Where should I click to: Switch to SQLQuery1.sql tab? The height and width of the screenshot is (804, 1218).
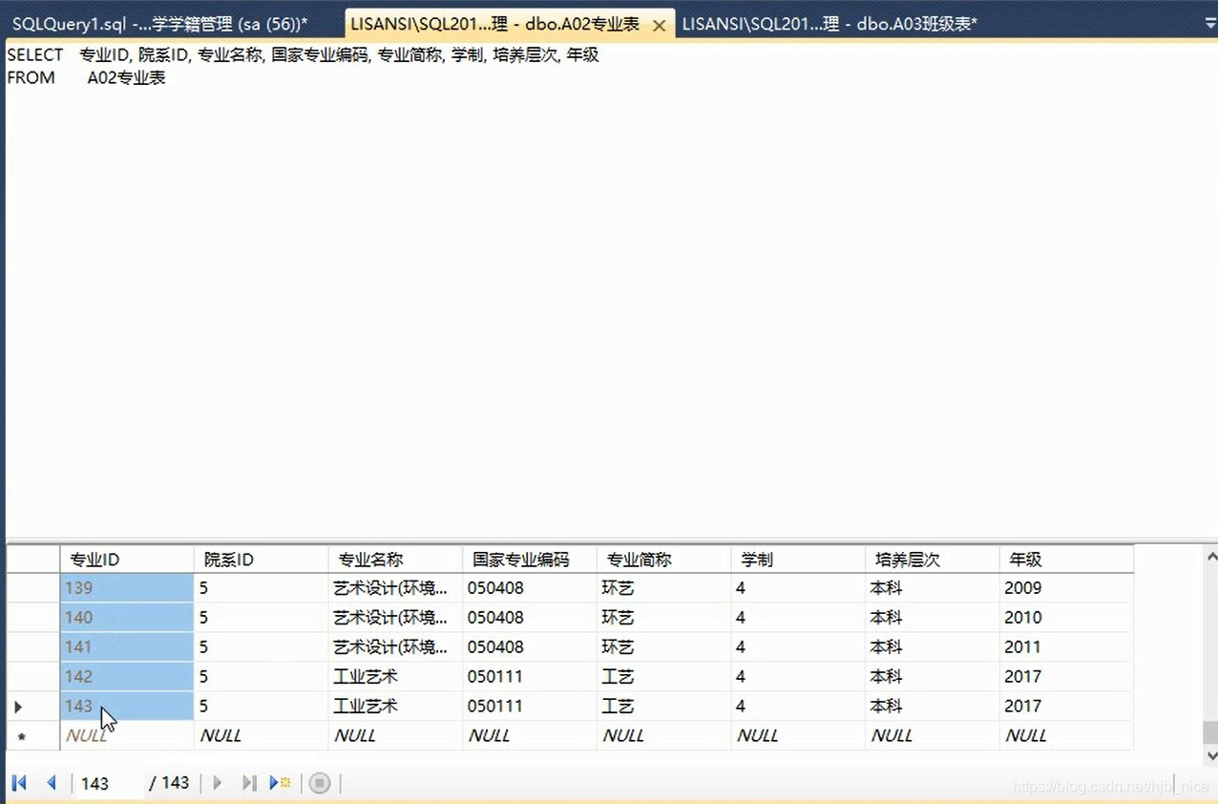coord(160,24)
